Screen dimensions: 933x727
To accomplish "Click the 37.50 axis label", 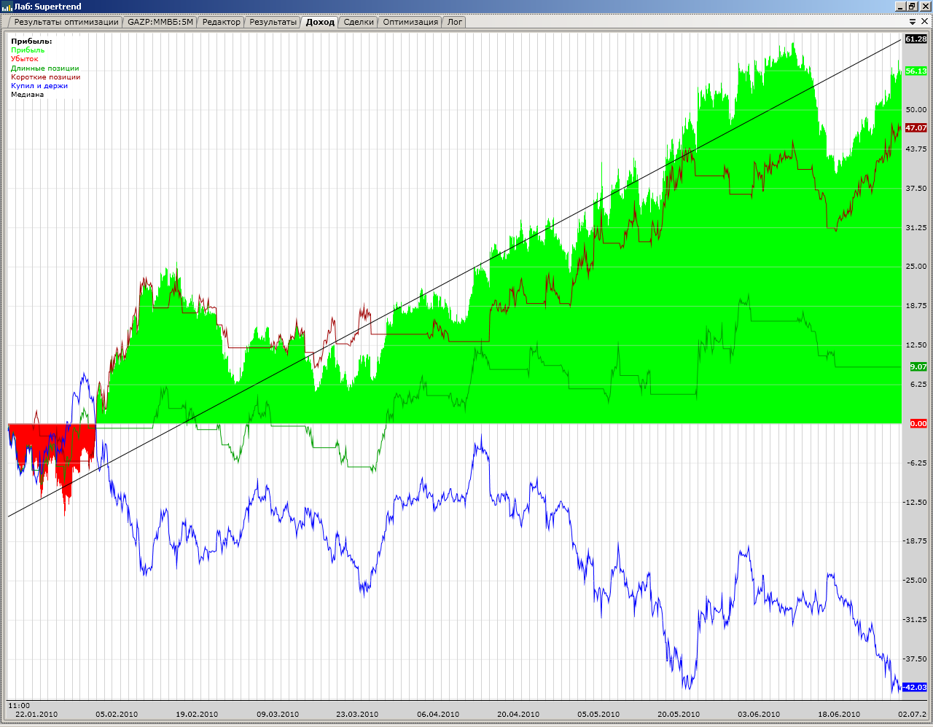I will (x=916, y=189).
